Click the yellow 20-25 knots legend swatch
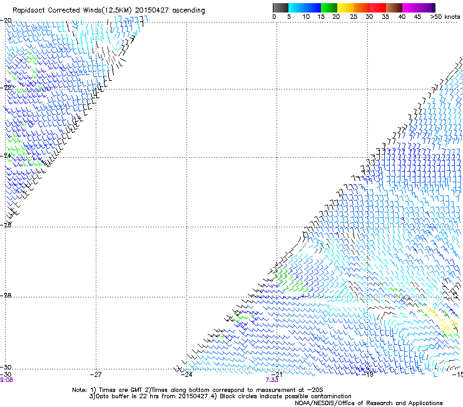 click(345, 8)
